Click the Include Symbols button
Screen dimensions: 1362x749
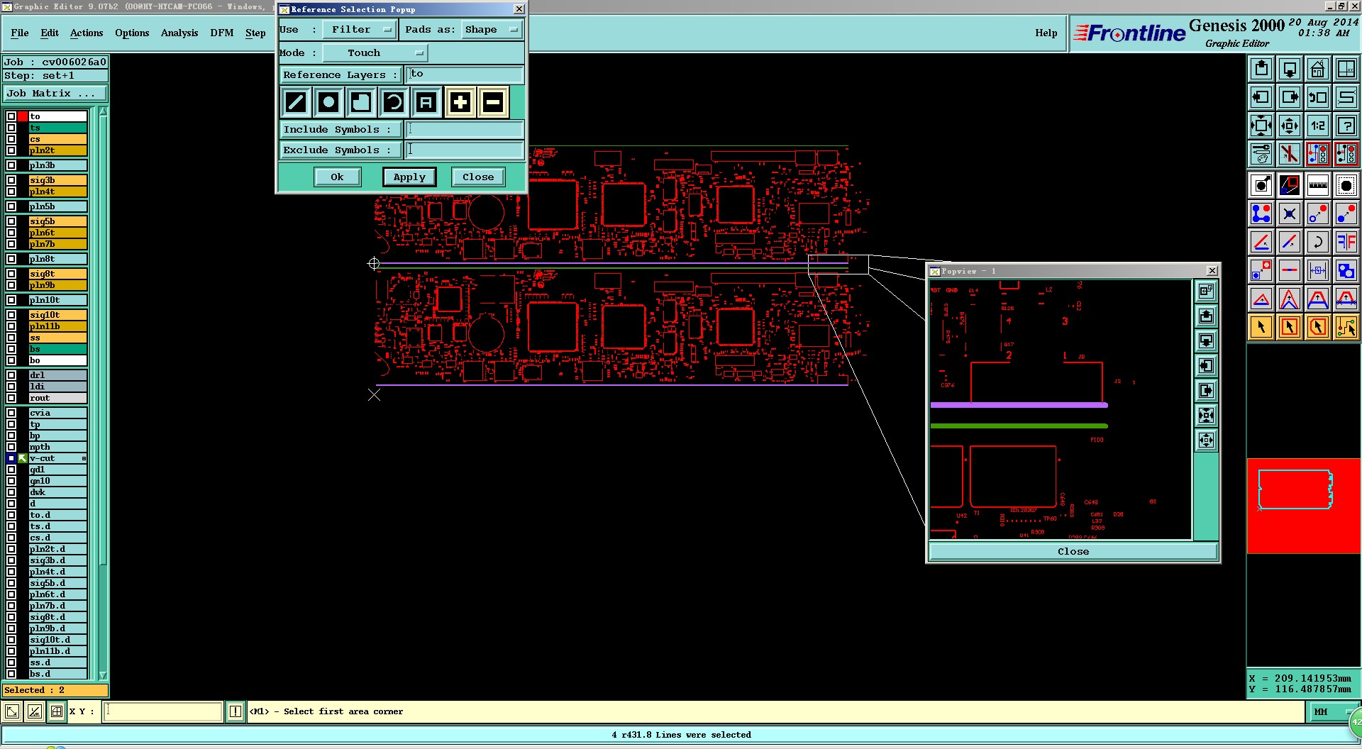point(340,129)
